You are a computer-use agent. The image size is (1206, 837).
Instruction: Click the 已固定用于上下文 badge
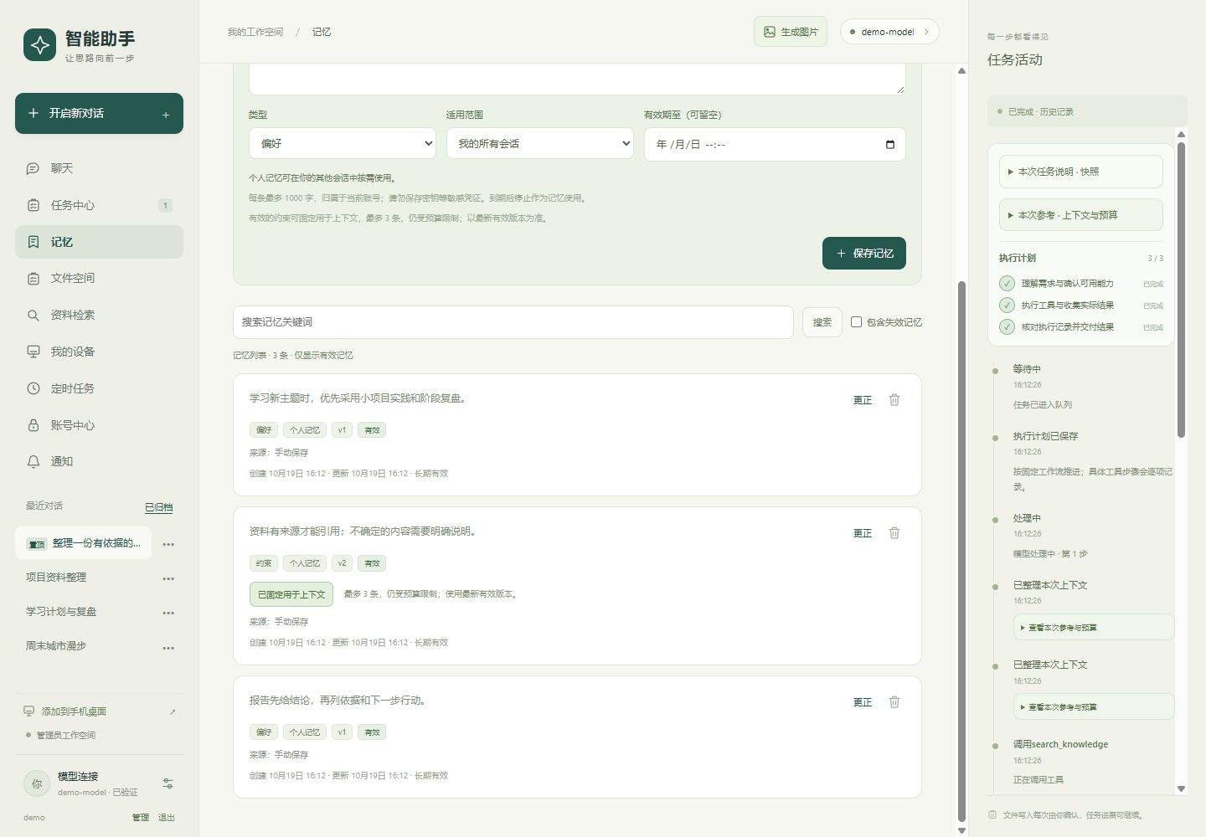[291, 594]
